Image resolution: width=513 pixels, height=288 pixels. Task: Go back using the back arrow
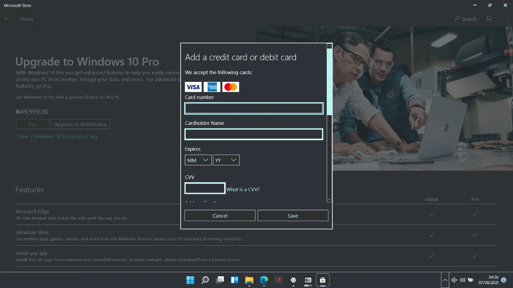pyautogui.click(x=7, y=19)
